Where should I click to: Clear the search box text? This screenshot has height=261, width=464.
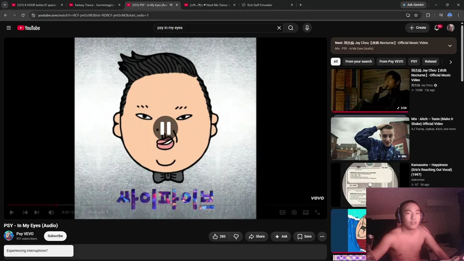(x=279, y=28)
